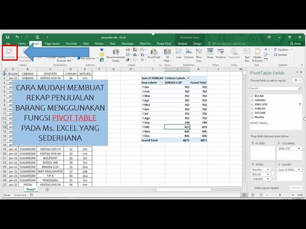Open Months dropdown in ROWS area
Image resolution: width=306 pixels, height=229 pixels.
coord(268,170)
